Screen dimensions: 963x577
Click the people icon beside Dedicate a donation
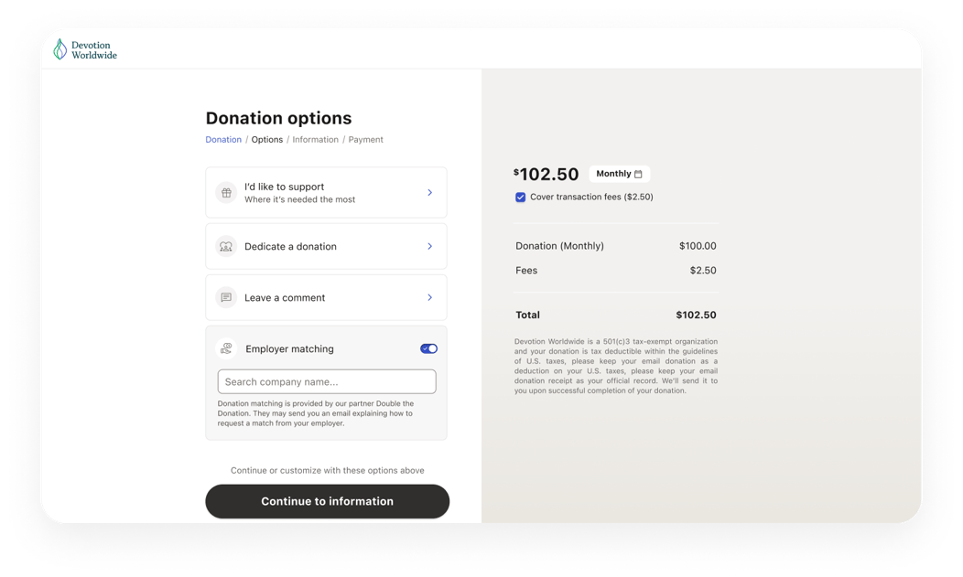pyautogui.click(x=226, y=246)
